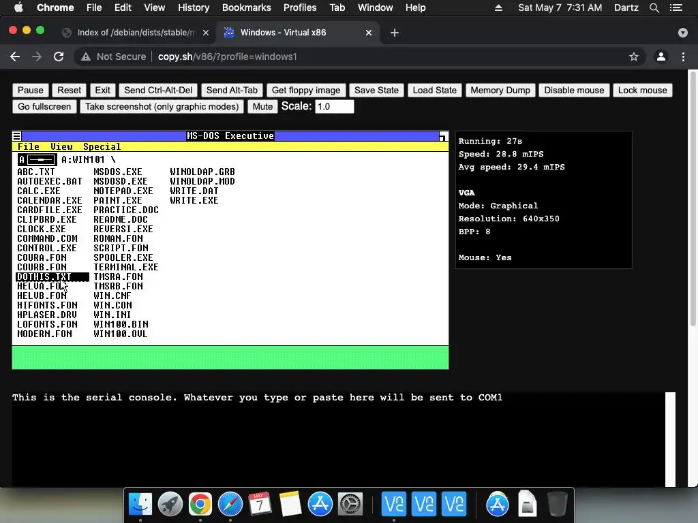Viewport: 698px width, 523px height.
Task: Select README.DOC in the file list
Action: (x=121, y=220)
